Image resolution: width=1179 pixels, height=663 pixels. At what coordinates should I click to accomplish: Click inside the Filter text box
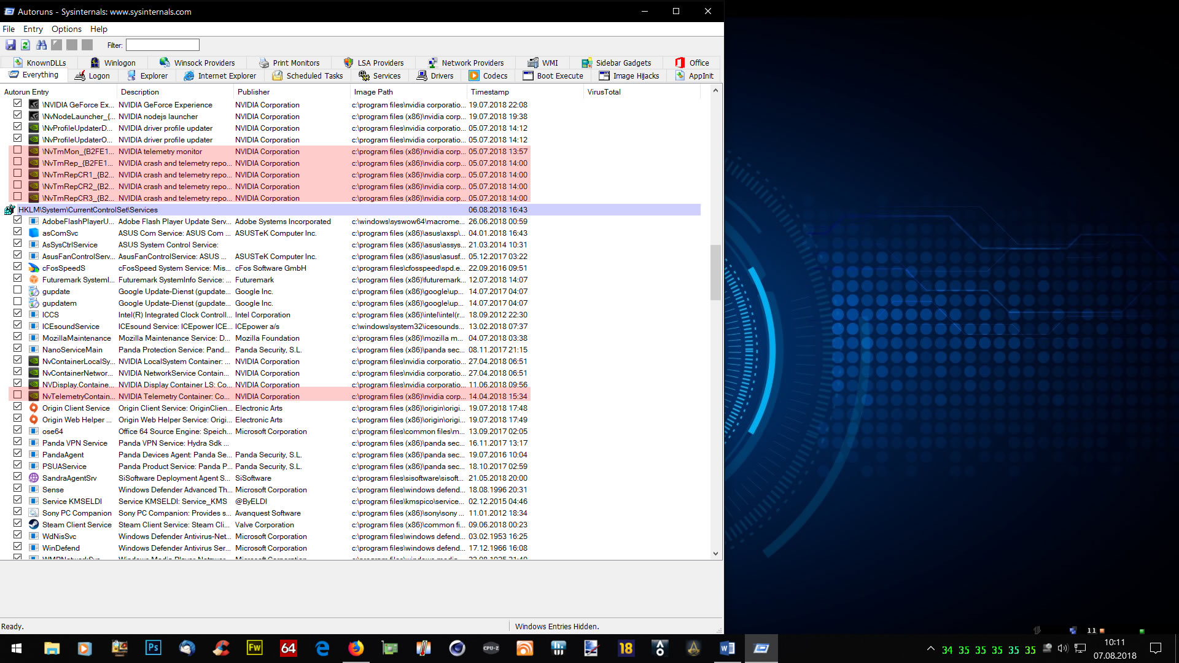tap(163, 45)
